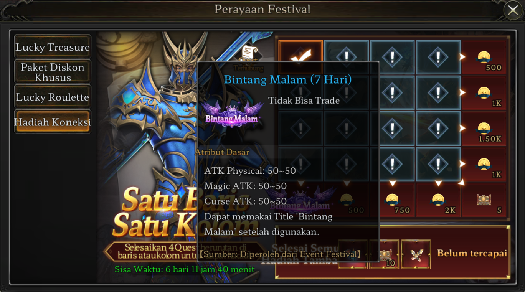Open the fourth quest cell in first row

[438, 57]
